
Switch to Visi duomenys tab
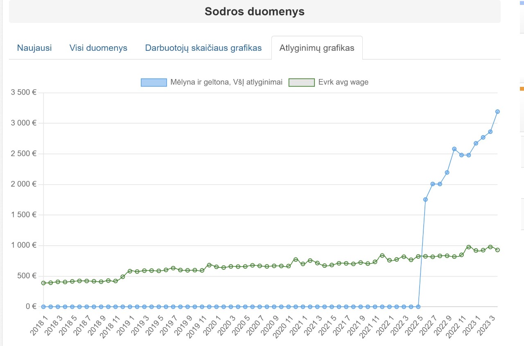click(98, 48)
